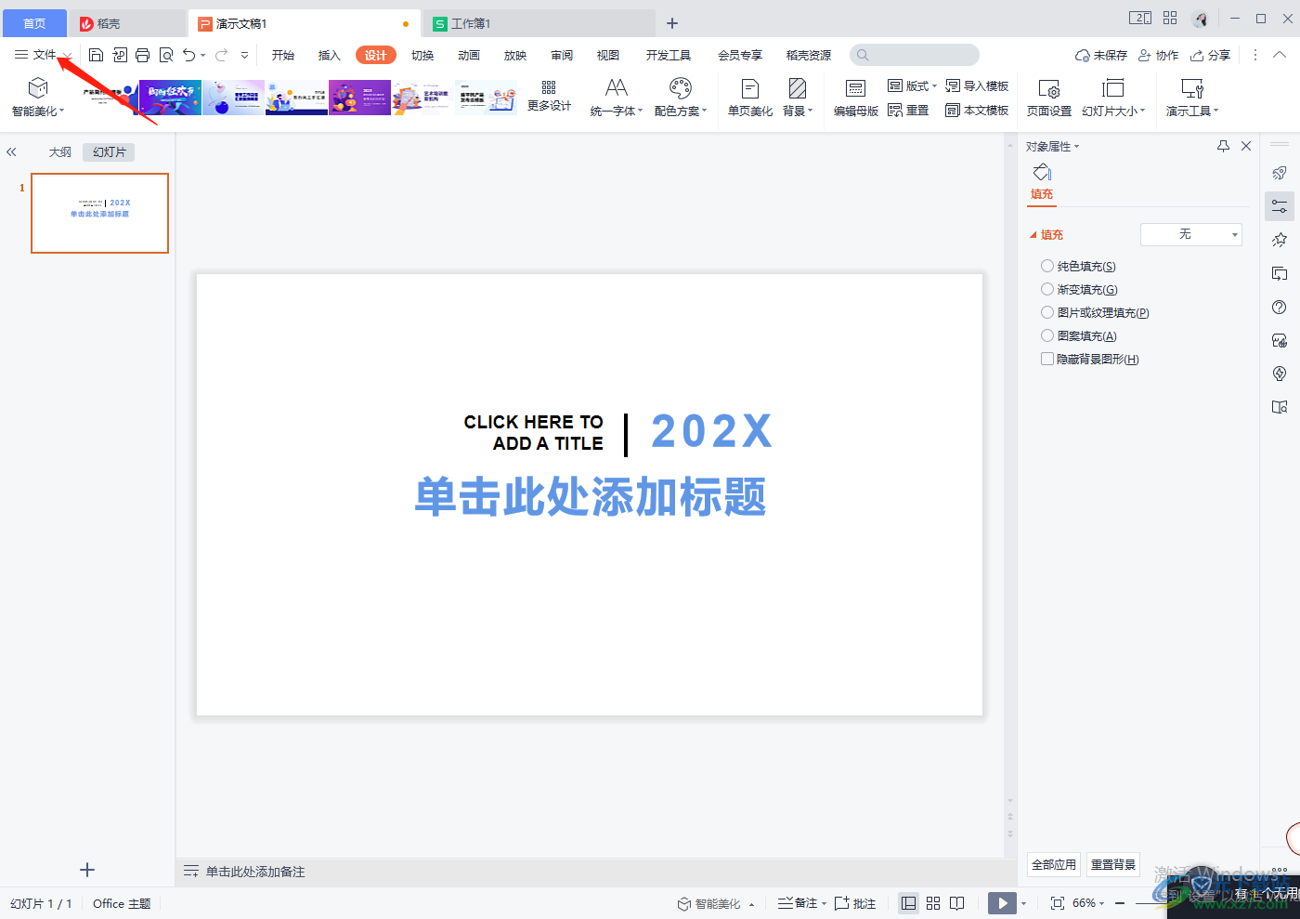1300x919 pixels.
Task: Open 演示工具 presentation tools
Action: click(x=1192, y=97)
